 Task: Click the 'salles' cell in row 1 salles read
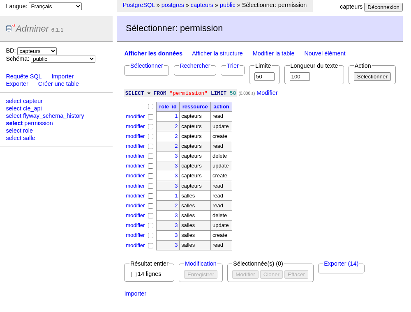tap(195, 196)
